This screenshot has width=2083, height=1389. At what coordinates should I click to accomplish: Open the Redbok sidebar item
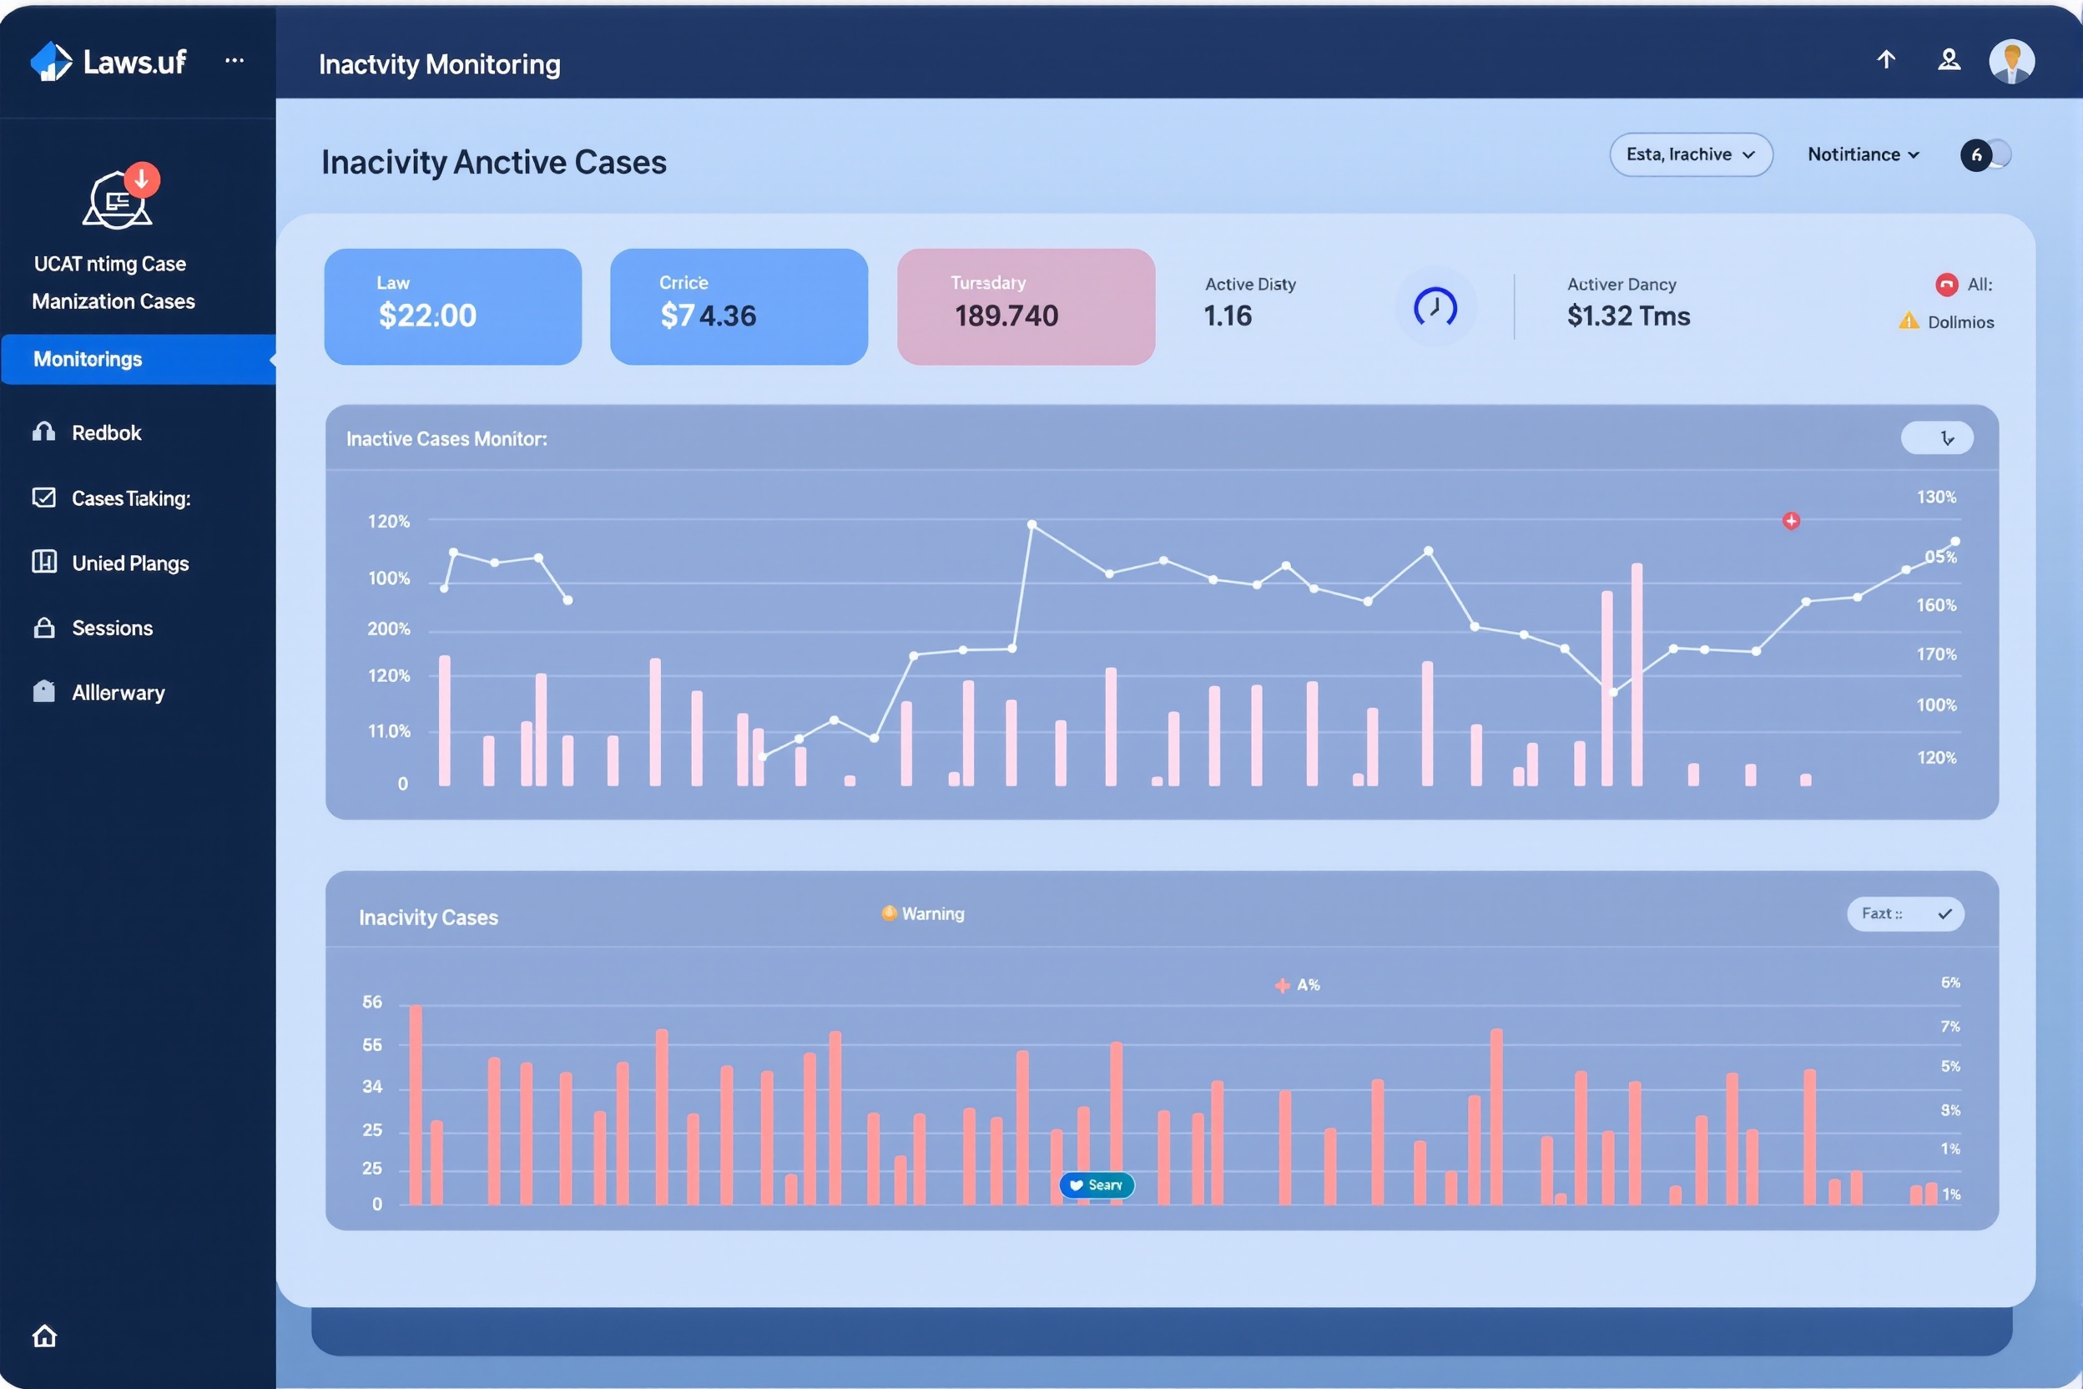tap(106, 432)
